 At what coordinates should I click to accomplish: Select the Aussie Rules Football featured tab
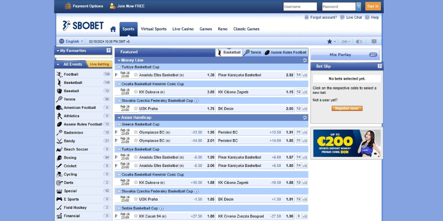(x=285, y=52)
